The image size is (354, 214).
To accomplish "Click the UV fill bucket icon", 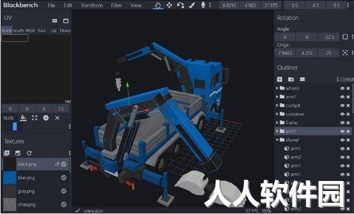I will [x=23, y=118].
